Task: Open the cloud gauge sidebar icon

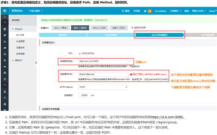Action: [5, 48]
